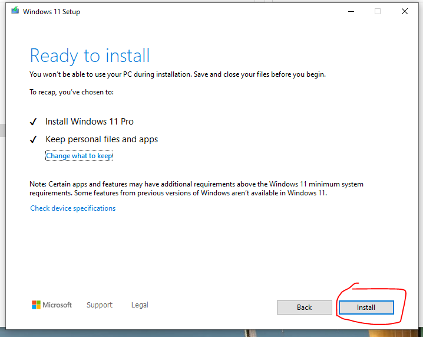Open the Legal link

tap(140, 305)
